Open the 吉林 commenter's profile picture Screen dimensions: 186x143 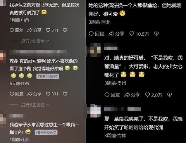(94, 111)
